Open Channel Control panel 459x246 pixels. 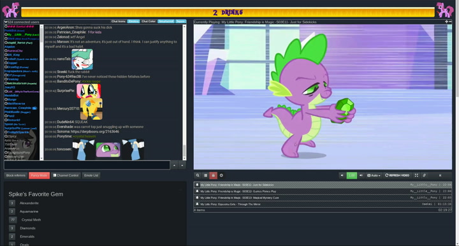66,175
